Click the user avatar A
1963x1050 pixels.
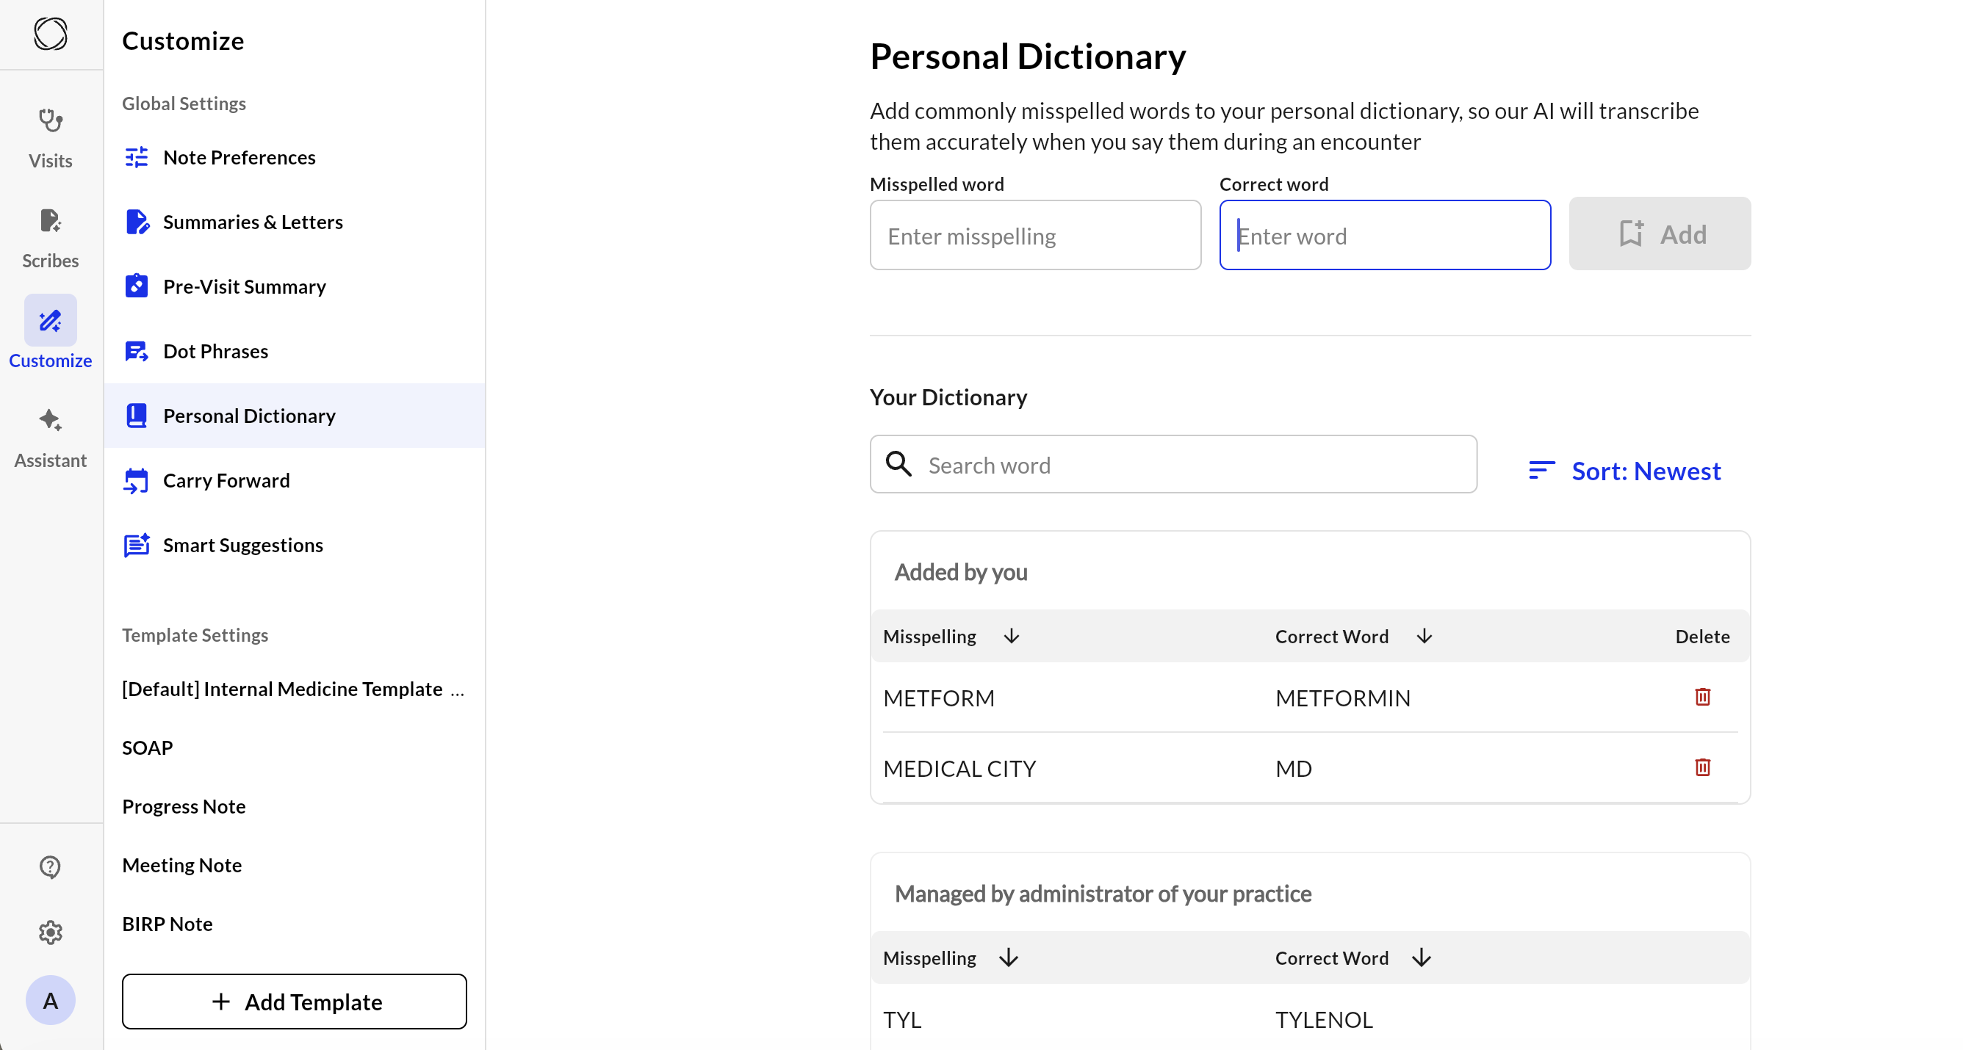click(50, 1000)
